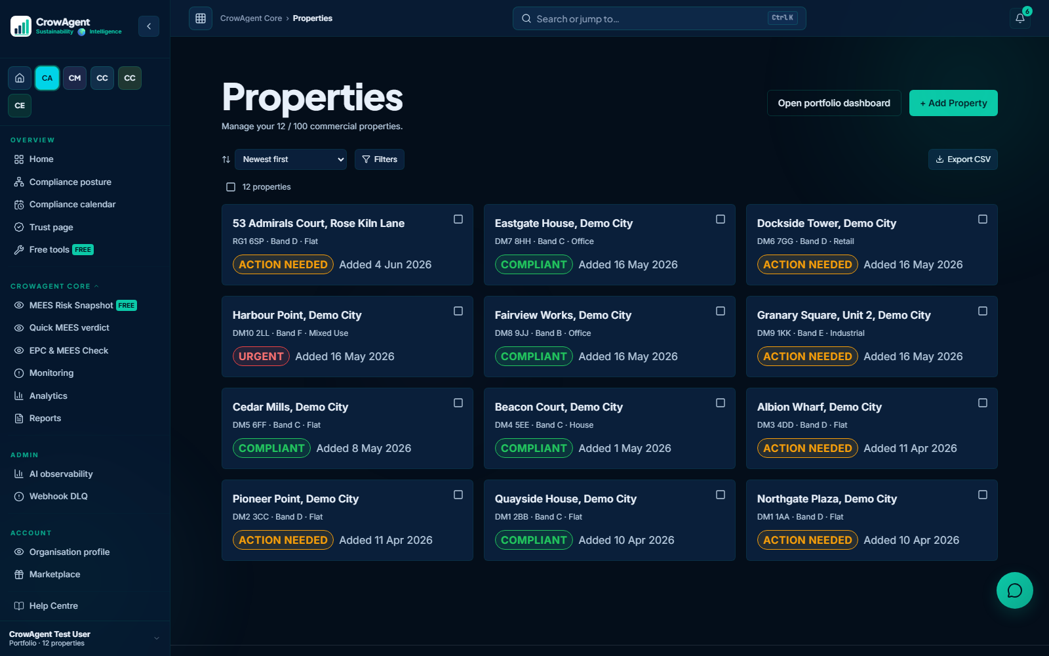
Task: Tick checkbox on 53 Admirals Court card
Action: click(x=458, y=219)
